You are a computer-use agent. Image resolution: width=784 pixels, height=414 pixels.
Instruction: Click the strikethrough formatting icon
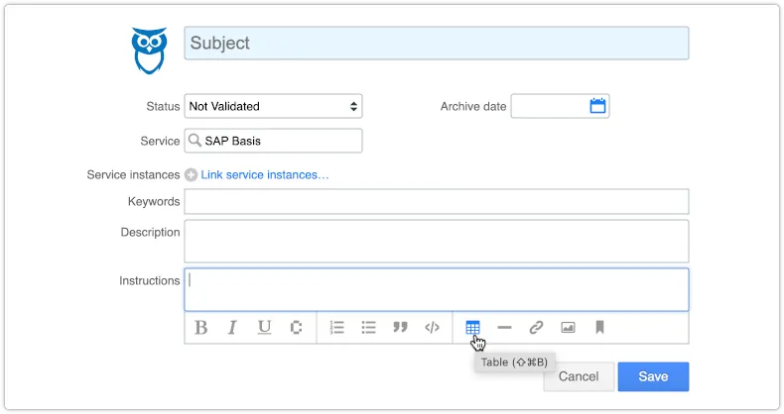click(x=296, y=328)
